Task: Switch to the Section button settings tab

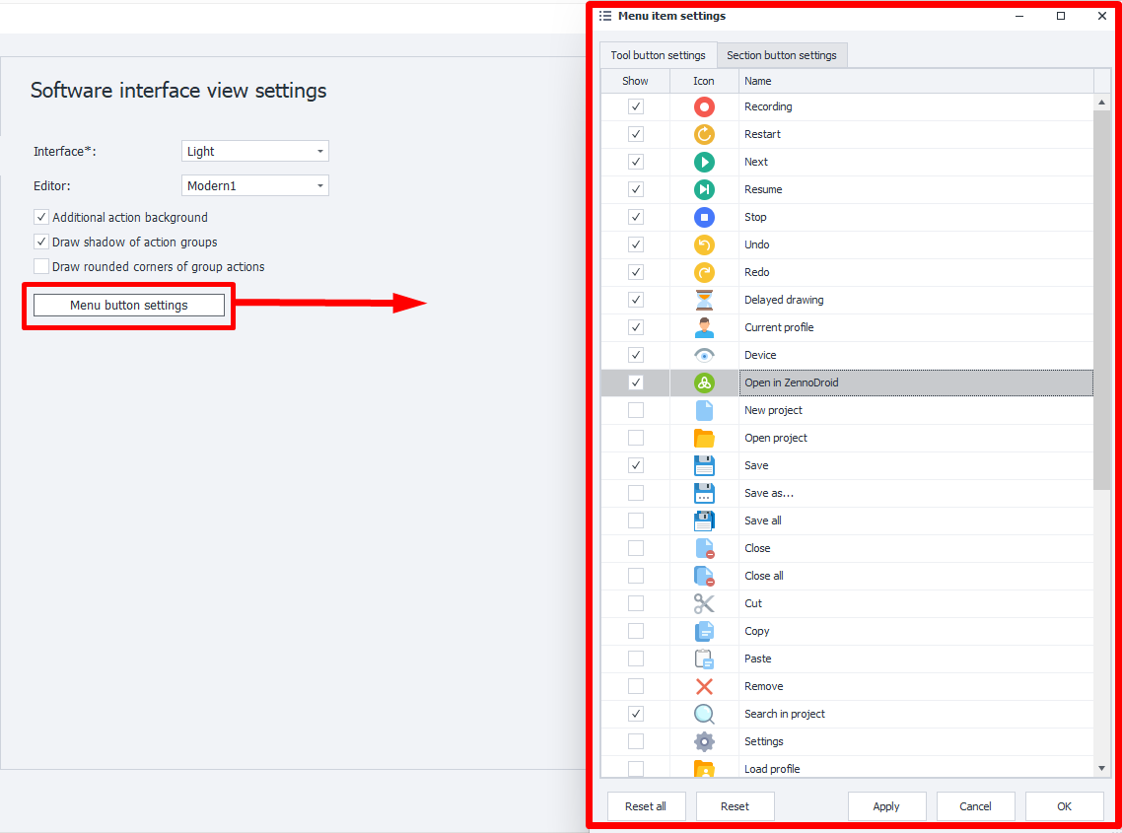Action: (782, 55)
